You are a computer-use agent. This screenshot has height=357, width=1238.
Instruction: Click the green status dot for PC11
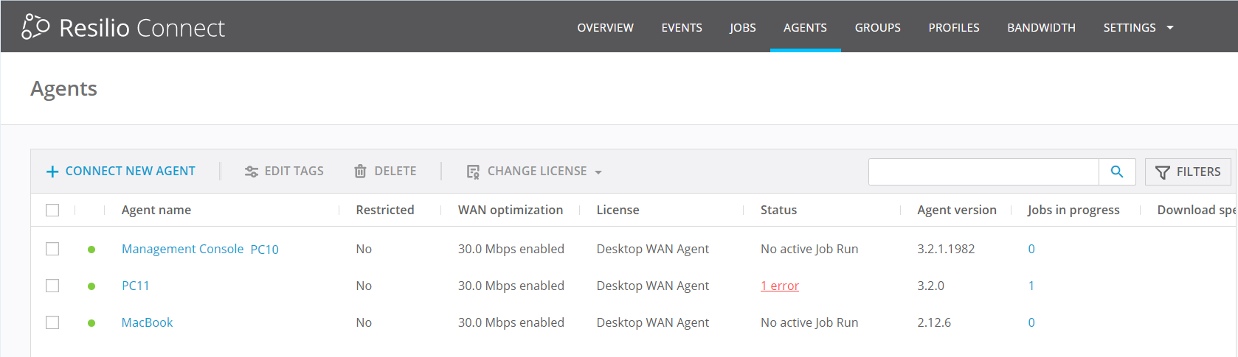coord(91,286)
